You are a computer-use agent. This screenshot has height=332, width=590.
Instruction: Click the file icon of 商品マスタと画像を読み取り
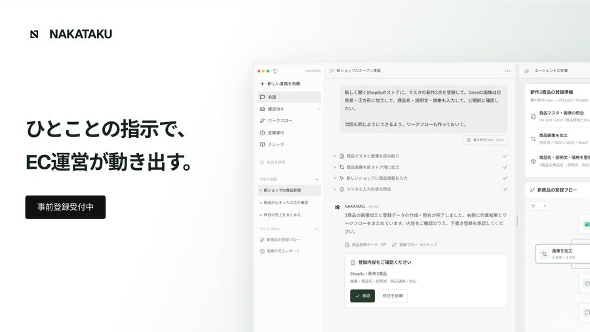(342, 156)
